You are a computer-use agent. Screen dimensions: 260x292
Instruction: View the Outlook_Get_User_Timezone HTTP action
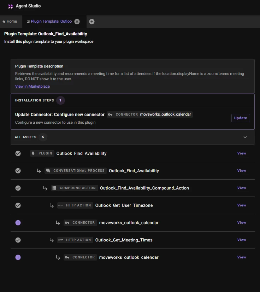[x=242, y=205]
